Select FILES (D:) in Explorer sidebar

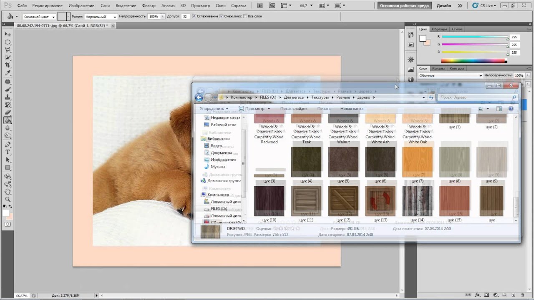point(219,208)
